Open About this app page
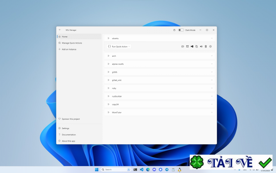Screen dimensions: 276x173 point(79,141)
